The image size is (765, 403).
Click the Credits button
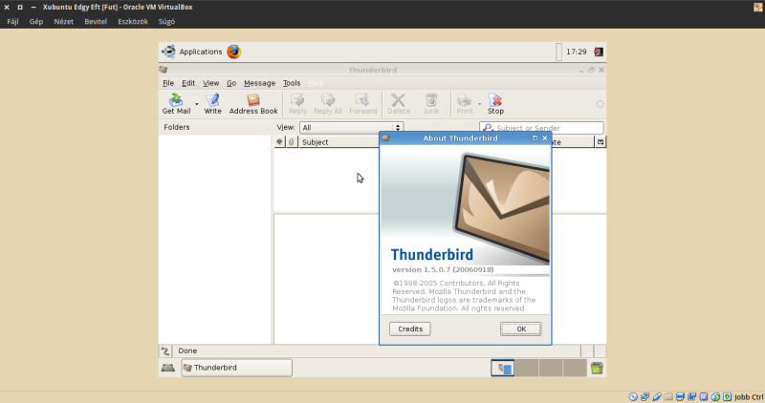pos(409,329)
